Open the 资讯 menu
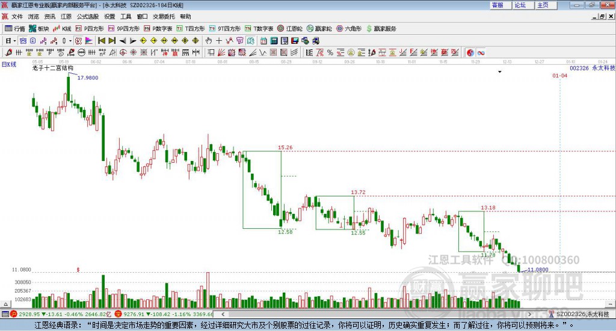 (49, 16)
